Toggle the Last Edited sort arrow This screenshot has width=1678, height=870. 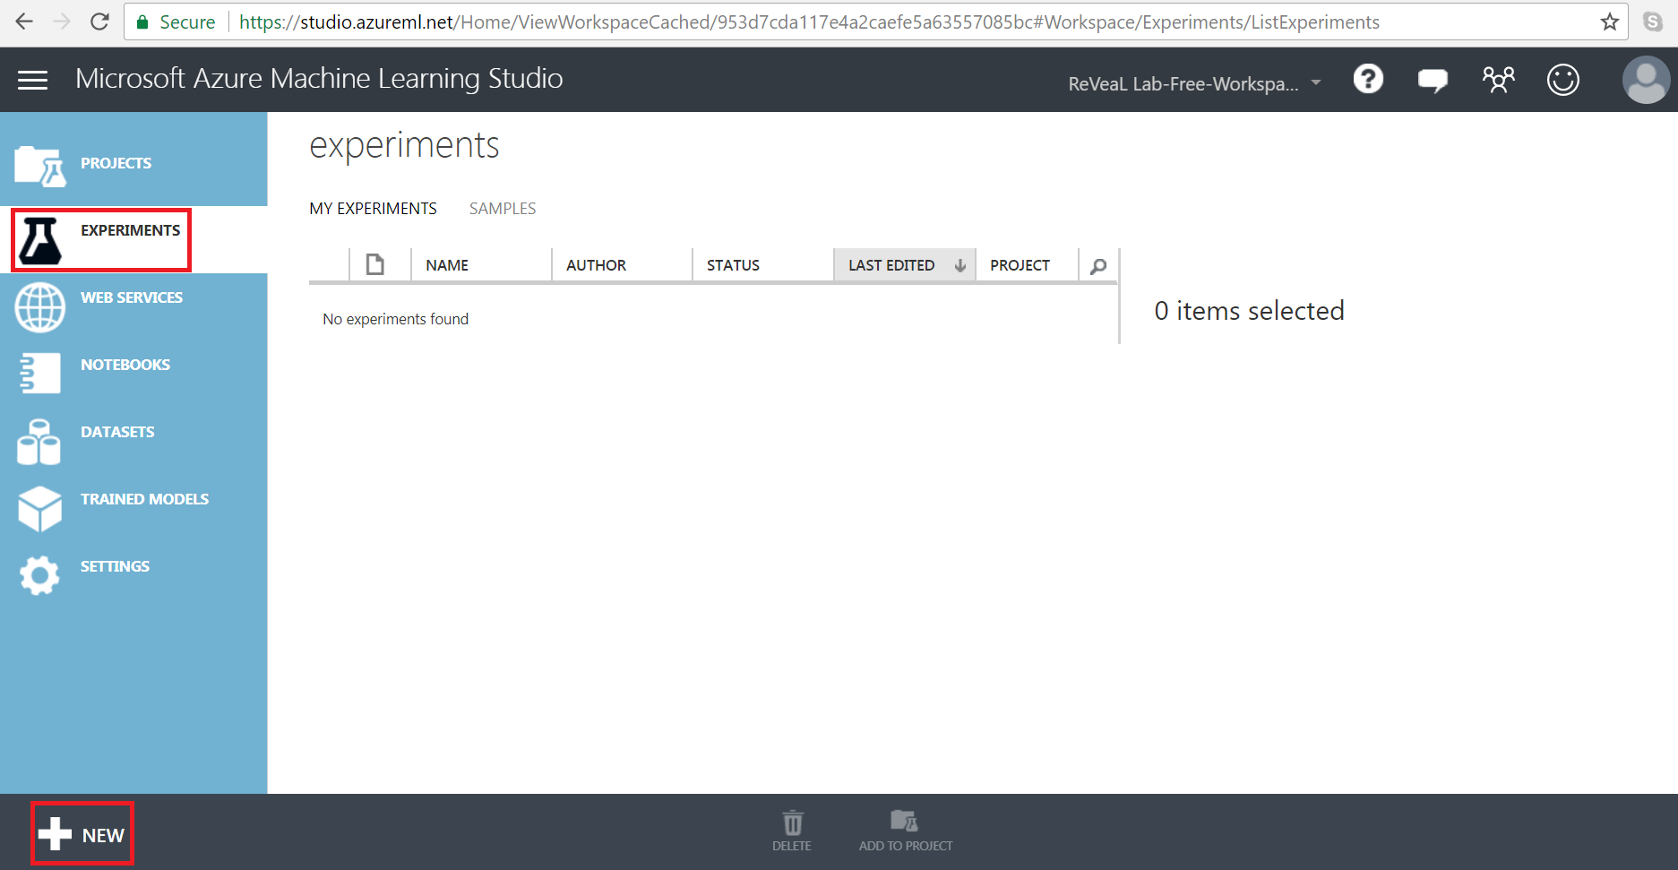click(x=959, y=265)
